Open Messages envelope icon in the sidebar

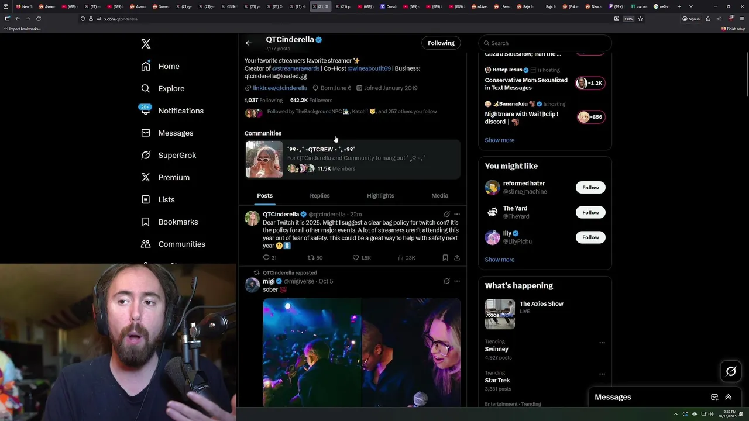point(146,133)
